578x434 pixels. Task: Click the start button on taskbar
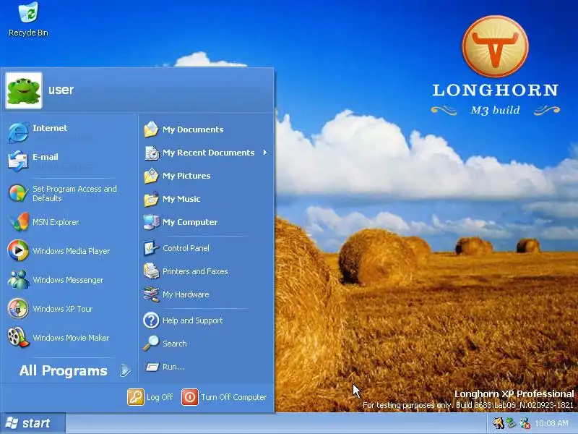click(x=33, y=423)
